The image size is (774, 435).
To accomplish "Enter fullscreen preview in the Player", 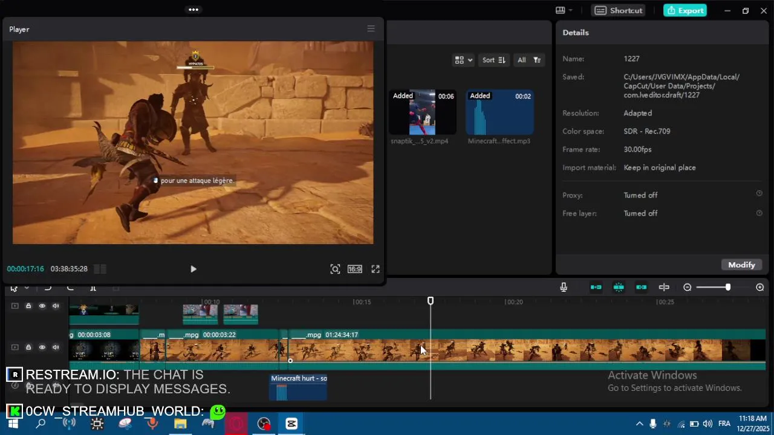I will 376,269.
